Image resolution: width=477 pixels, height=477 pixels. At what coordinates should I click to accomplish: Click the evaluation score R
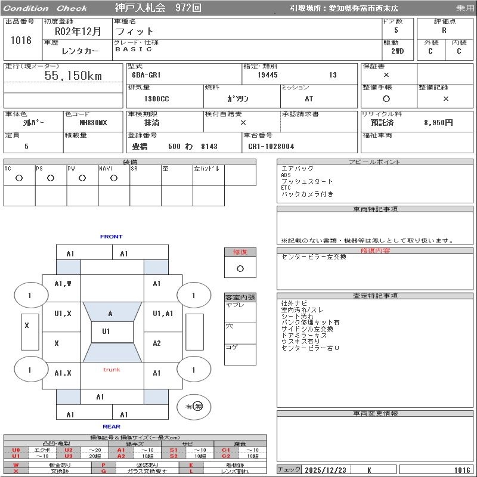pyautogui.click(x=444, y=30)
